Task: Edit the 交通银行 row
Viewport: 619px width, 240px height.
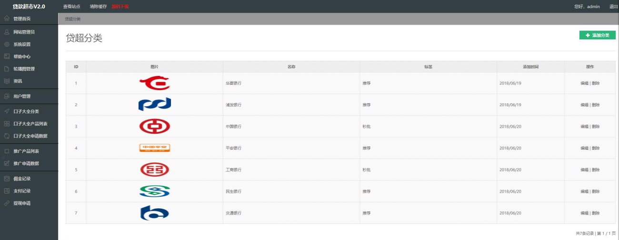Action: point(584,213)
